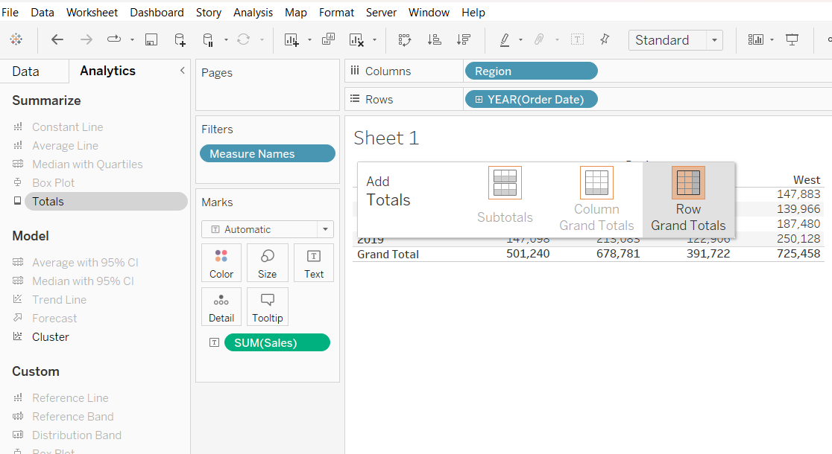Click the Color button in Marks card

pos(221,263)
